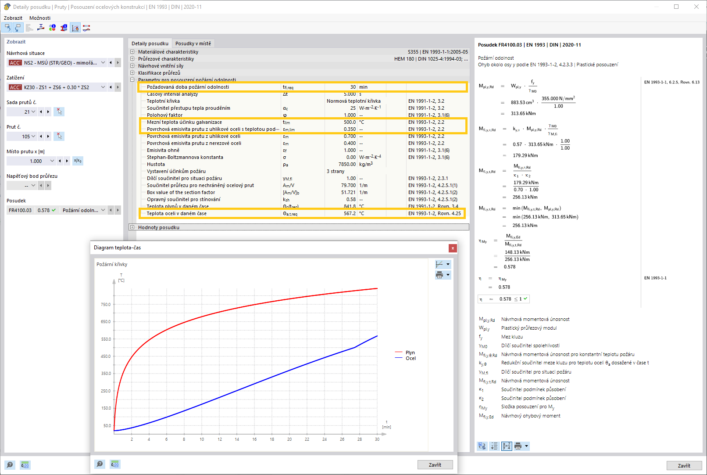Pick member number graphically with the cursor icon

[59, 136]
